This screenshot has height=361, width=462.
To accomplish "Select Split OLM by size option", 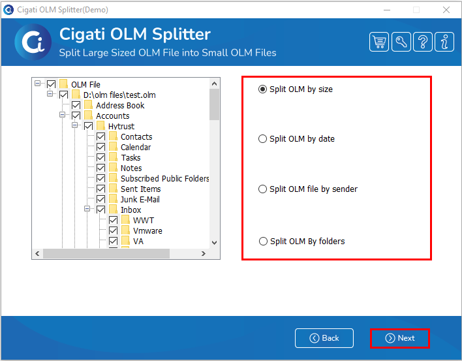I will coord(296,89).
